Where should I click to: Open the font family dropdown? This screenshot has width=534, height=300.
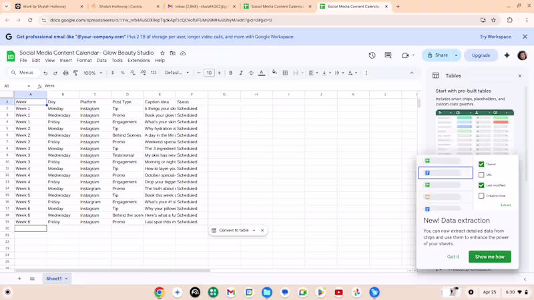[176, 73]
